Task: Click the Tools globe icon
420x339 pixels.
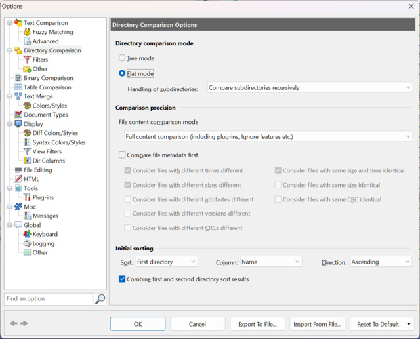Action: (18, 188)
